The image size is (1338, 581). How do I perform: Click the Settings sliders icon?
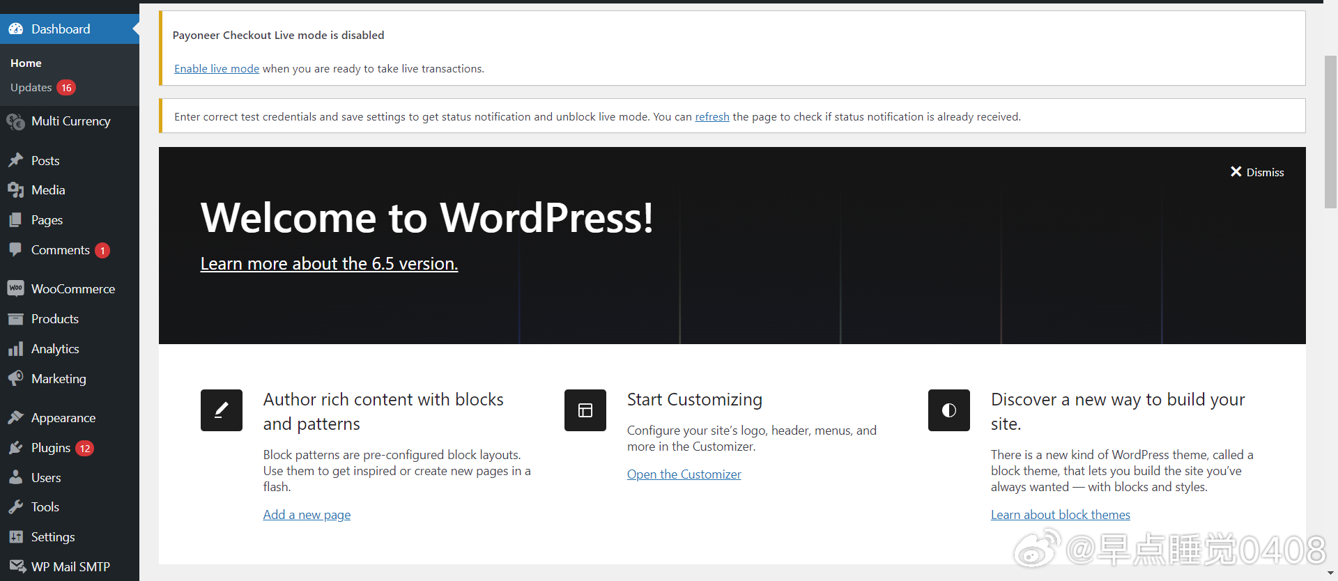pyautogui.click(x=16, y=536)
